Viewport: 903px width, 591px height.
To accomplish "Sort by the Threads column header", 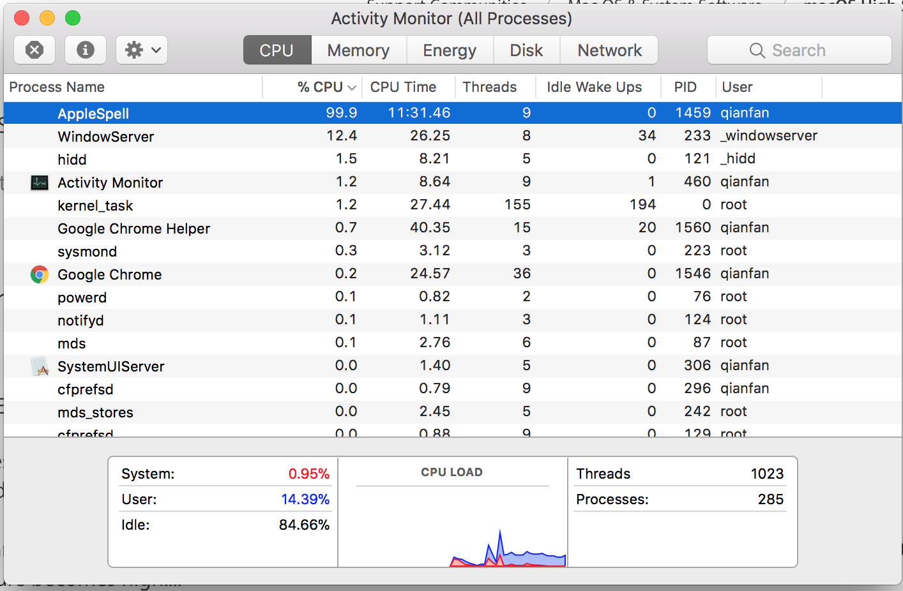I will click(496, 87).
